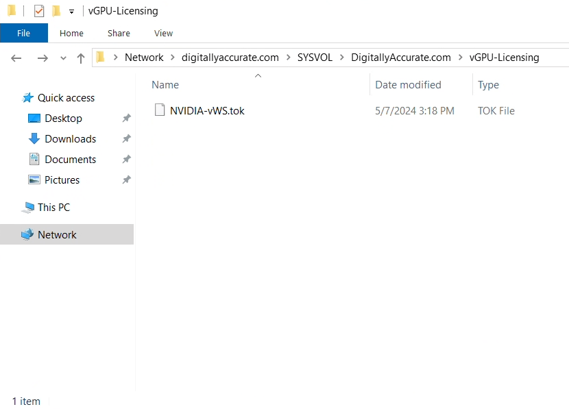The width and height of the screenshot is (569, 409).
Task: Select the NVIDIA-vWS.tok file name
Action: click(x=207, y=111)
